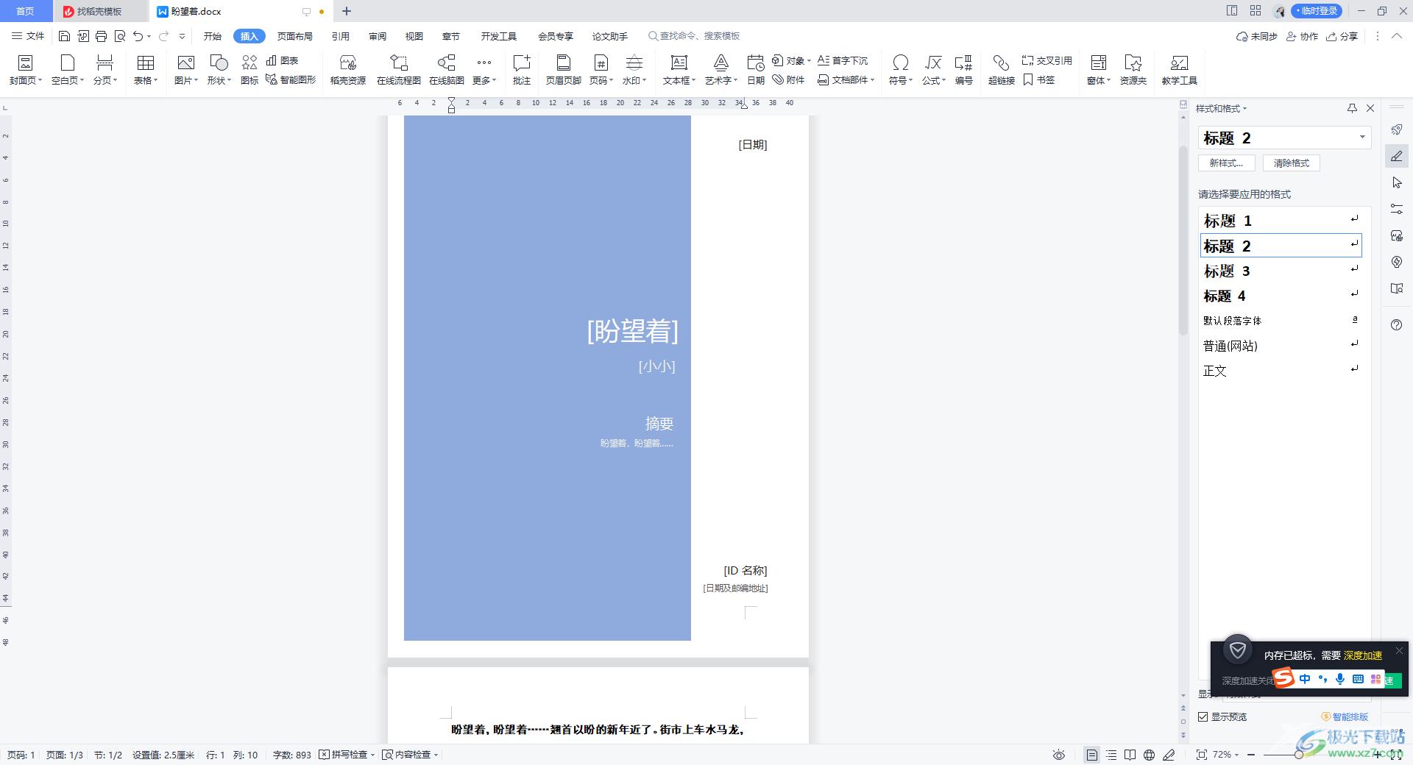Click the 公式 formula icon
The height and width of the screenshot is (765, 1413).
pos(932,63)
